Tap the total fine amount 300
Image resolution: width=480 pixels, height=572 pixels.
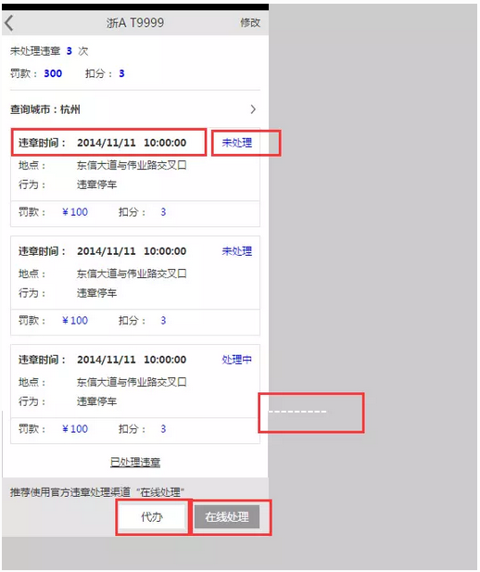coord(53,73)
